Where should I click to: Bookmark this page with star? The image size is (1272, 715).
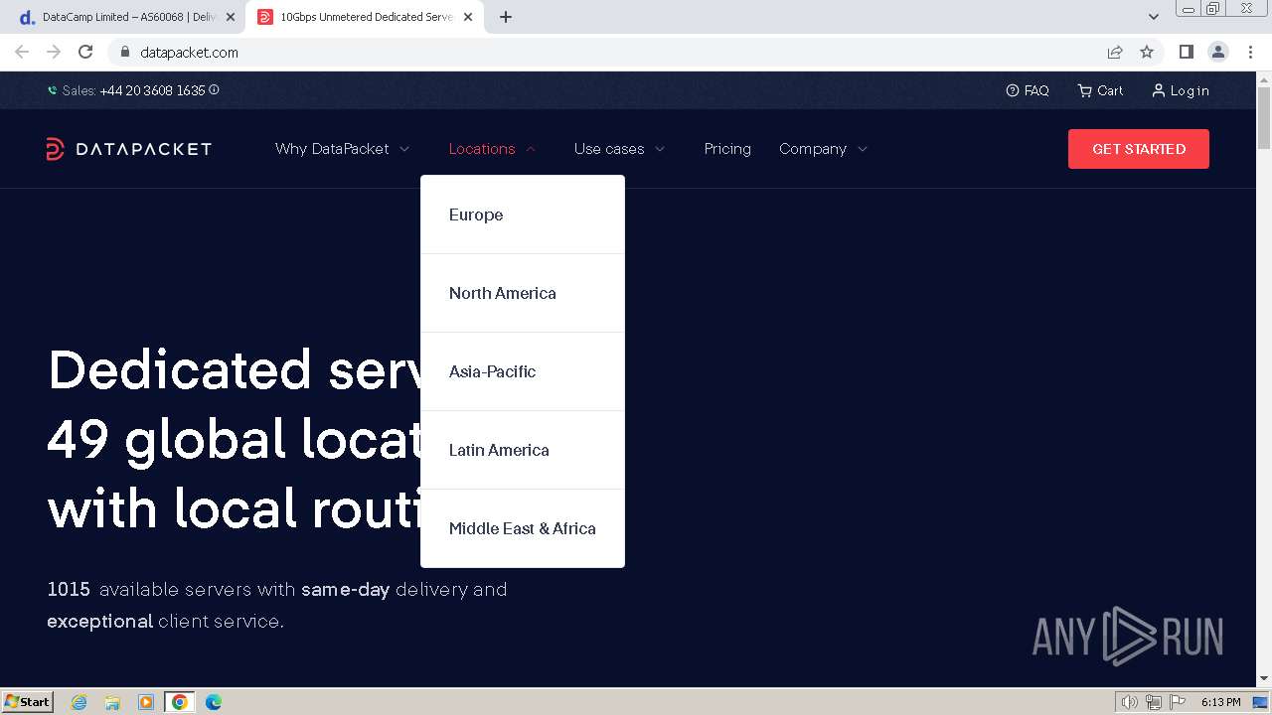pos(1147,52)
